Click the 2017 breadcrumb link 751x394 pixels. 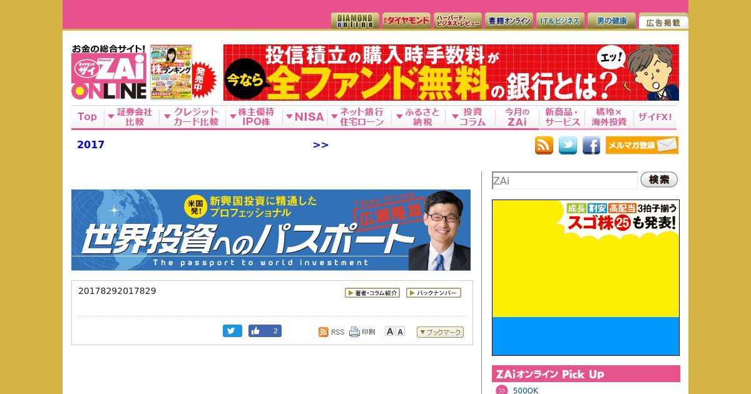coord(91,145)
